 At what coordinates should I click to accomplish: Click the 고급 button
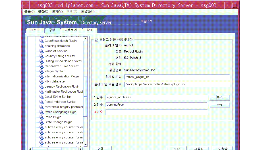[101, 148]
